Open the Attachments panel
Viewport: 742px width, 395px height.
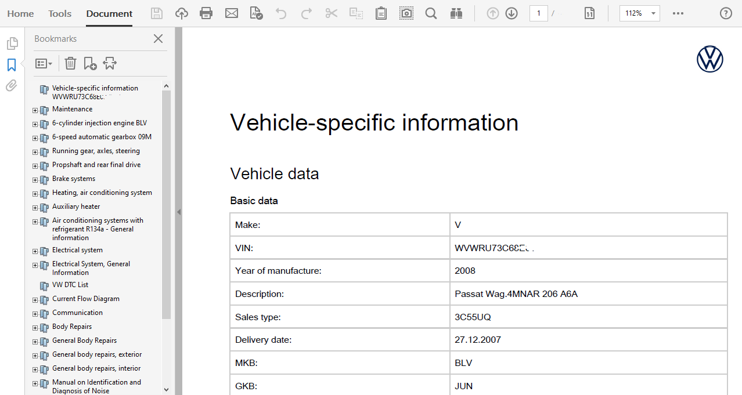pyautogui.click(x=10, y=85)
